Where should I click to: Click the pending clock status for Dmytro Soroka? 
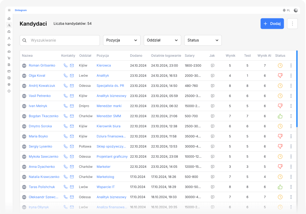point(280,126)
